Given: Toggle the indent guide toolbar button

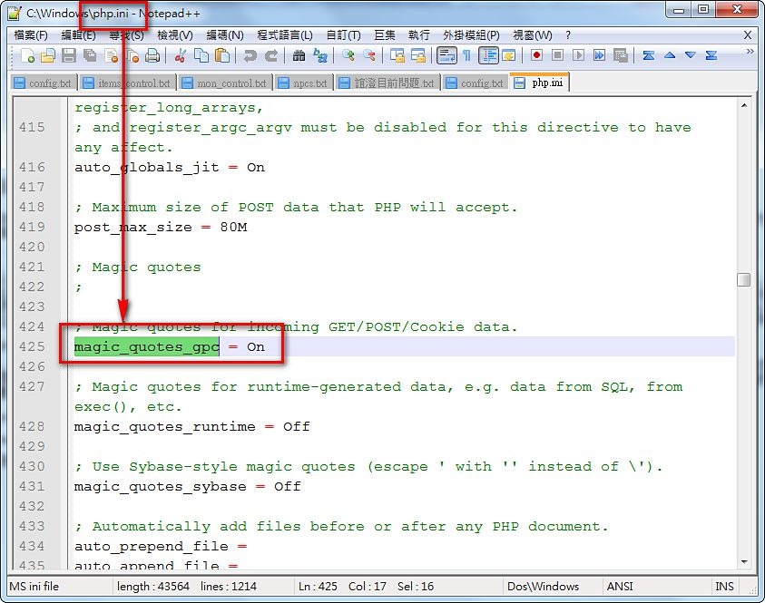Looking at the screenshot, I should click(488, 55).
